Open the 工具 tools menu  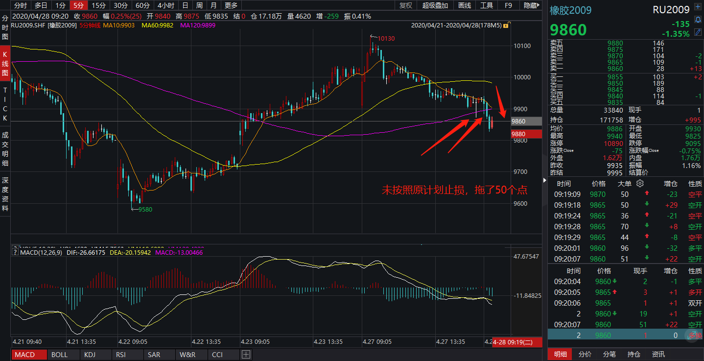487,5
